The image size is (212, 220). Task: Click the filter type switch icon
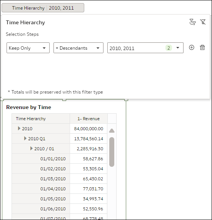pyautogui.click(x=192, y=22)
